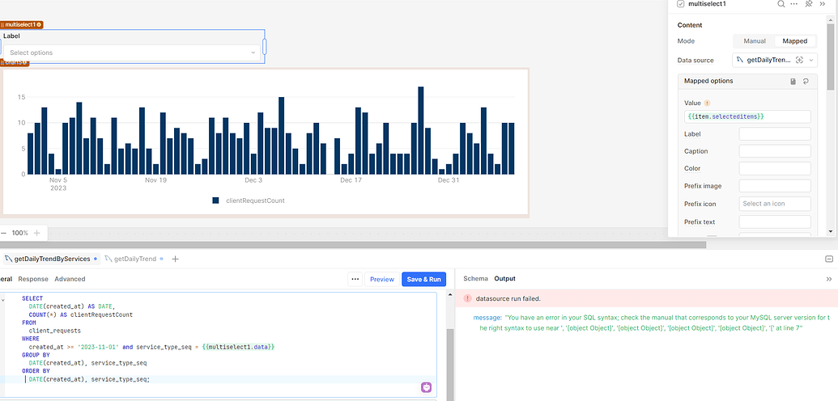Click the Color input field

tap(775, 169)
